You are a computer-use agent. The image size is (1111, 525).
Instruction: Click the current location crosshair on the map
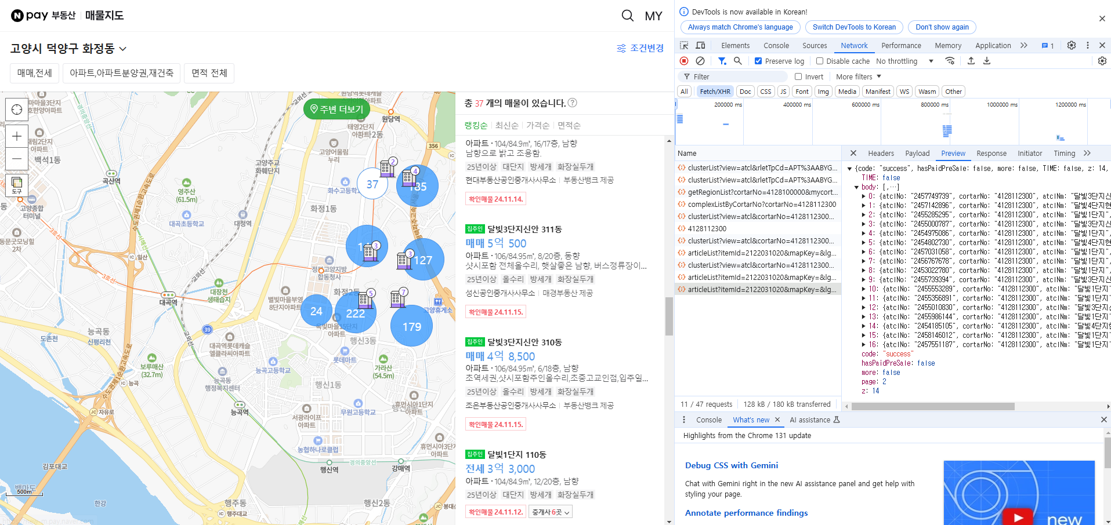17,110
